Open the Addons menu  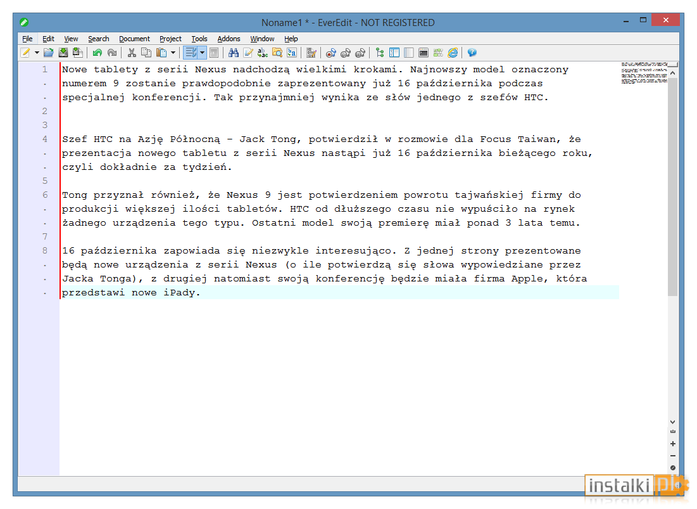(x=229, y=39)
